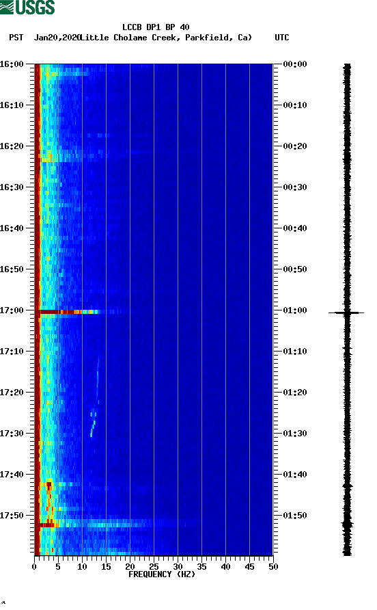377x610 pixels.
Task: Click the "16:20" PST time label
Action: 12,146
